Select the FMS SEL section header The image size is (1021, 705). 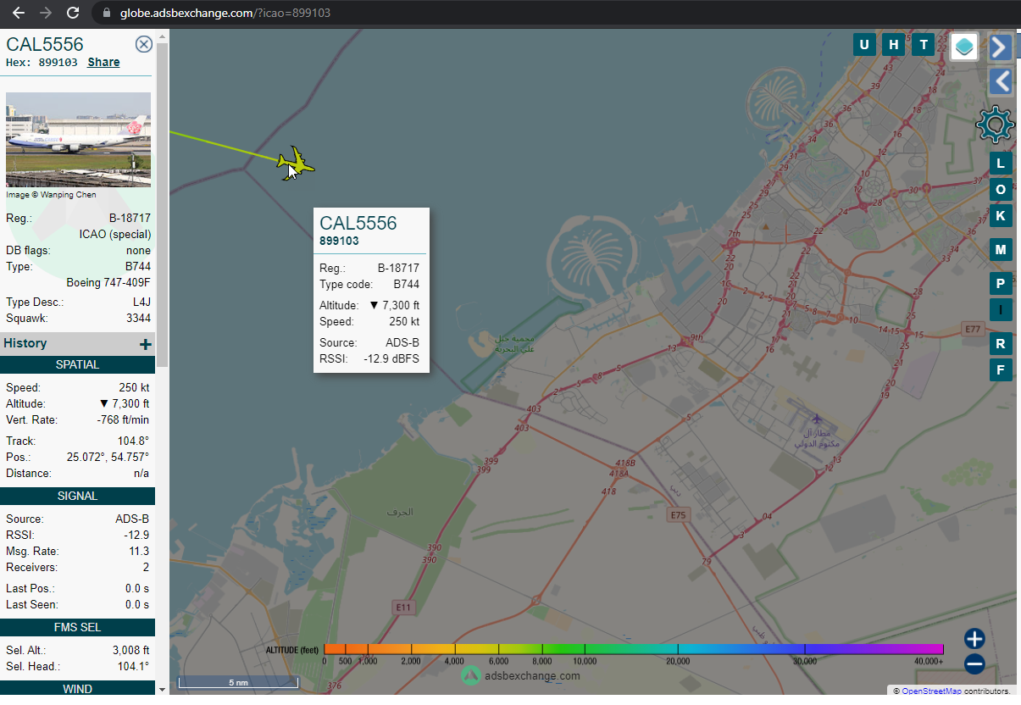[x=77, y=628]
